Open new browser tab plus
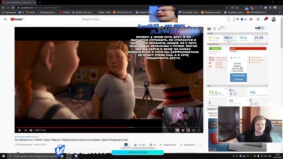Screen dimensions: 283x159 pos(40,3)
